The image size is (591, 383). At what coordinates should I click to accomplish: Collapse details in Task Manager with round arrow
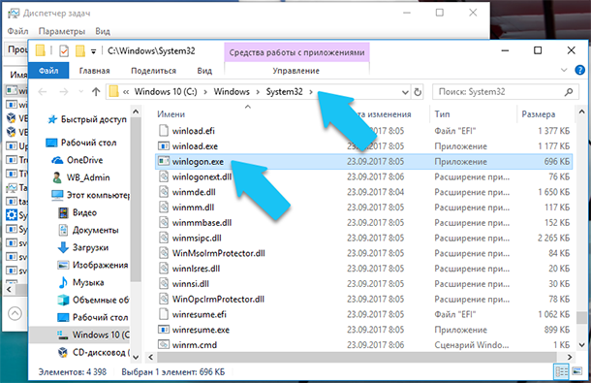[16, 313]
